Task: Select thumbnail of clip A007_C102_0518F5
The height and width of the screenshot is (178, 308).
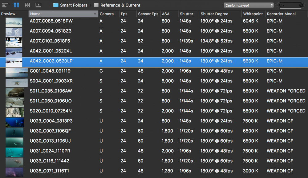Action: click(x=14, y=42)
